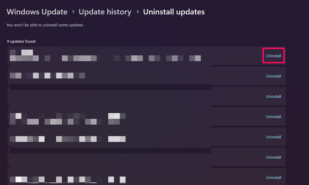Uninstall the fifth update entry
Viewport: 309px width, 185px height.
click(273, 137)
